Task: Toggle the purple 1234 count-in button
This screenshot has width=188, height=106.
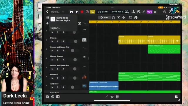Action: pyautogui.click(x=150, y=12)
